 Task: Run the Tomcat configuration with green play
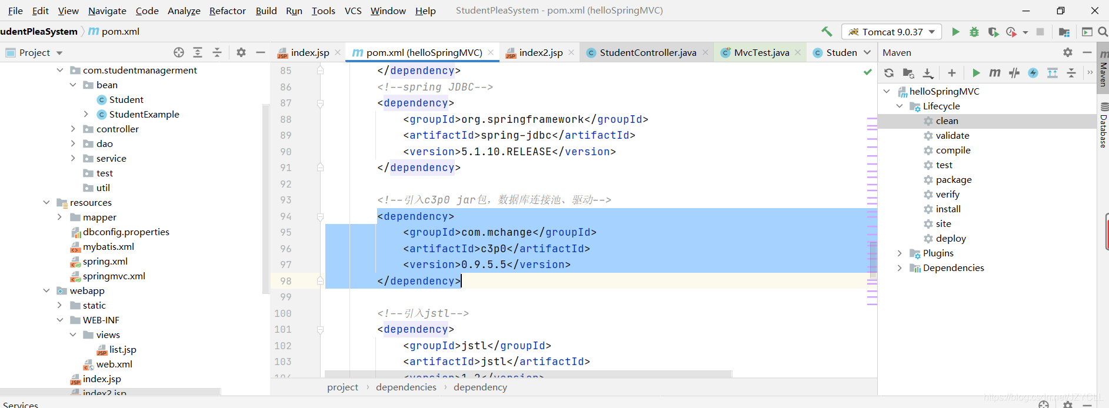[955, 32]
